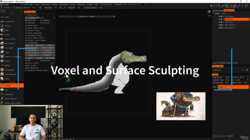Screen dimensions: 250x140
Task: Enable Brush Along Curve checkbox
Action: point(26,28)
